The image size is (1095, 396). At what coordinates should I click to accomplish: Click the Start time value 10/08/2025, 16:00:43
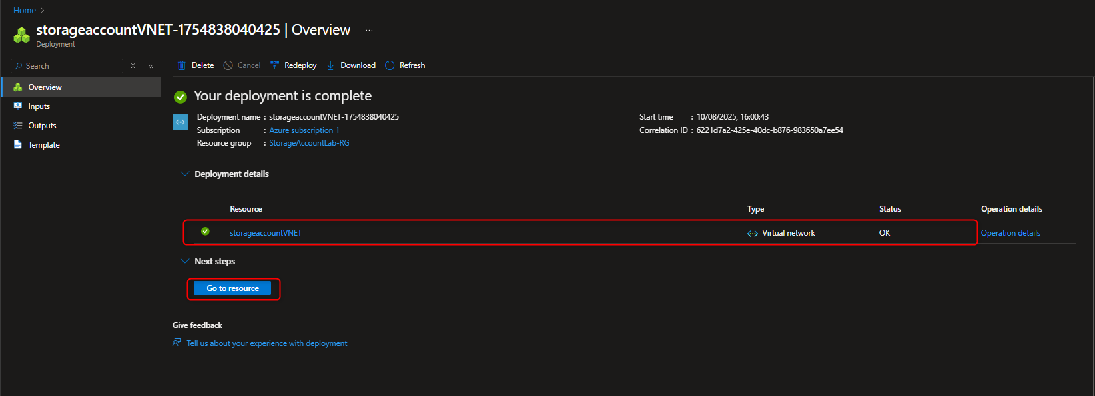click(733, 117)
